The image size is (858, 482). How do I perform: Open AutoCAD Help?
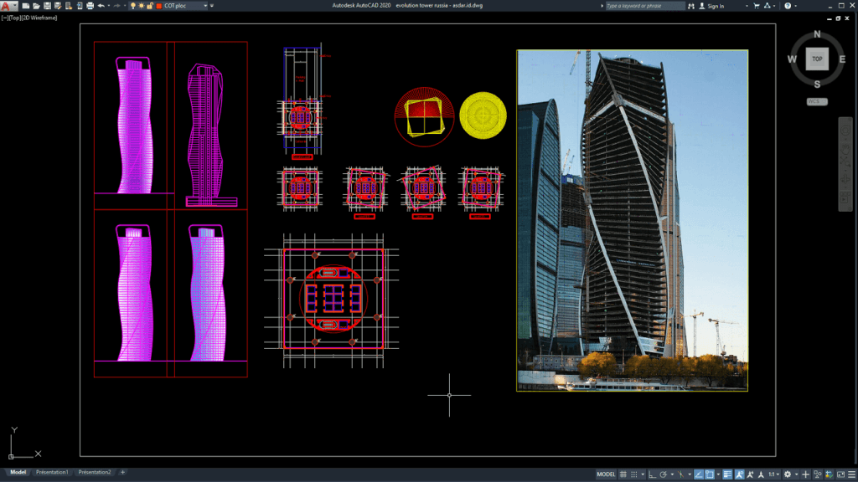pos(788,6)
